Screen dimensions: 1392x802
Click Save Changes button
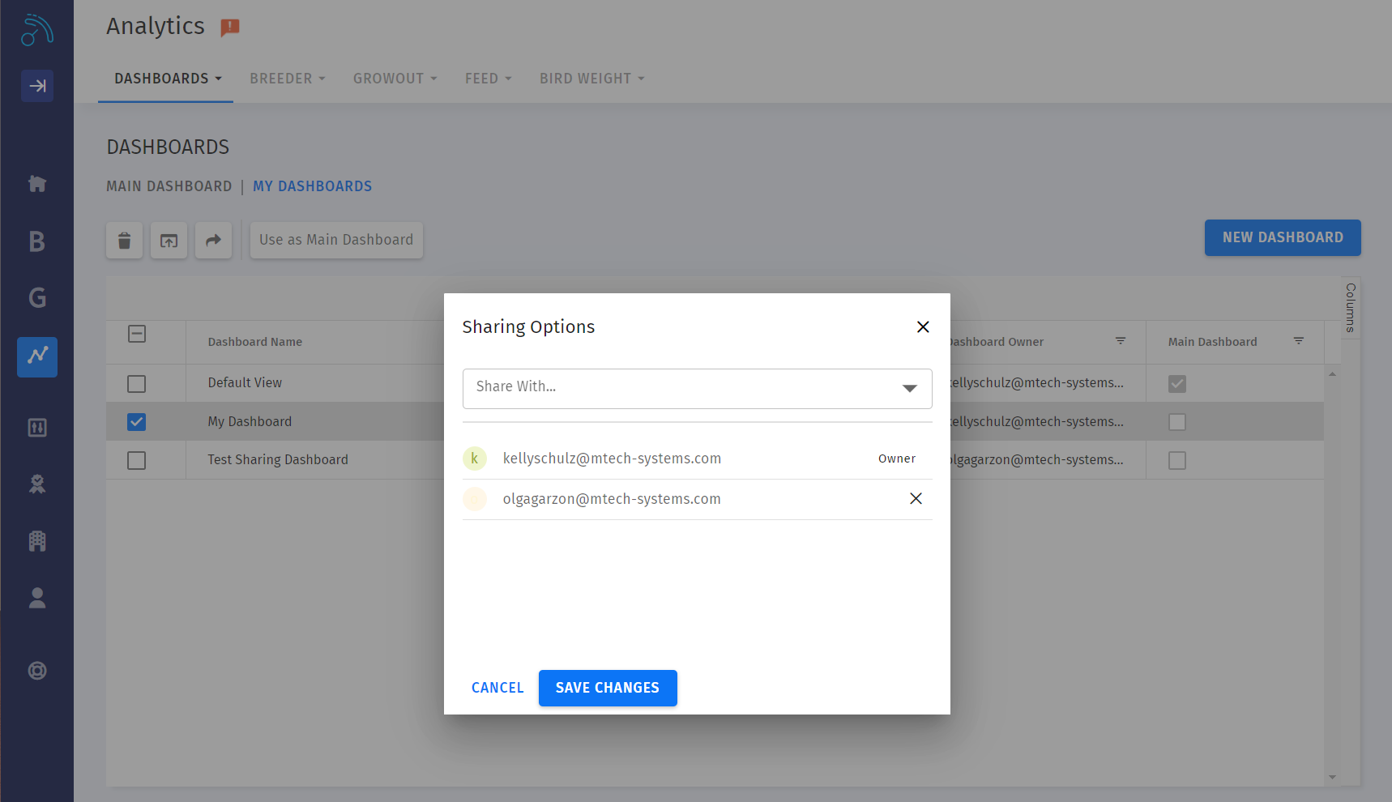click(608, 688)
